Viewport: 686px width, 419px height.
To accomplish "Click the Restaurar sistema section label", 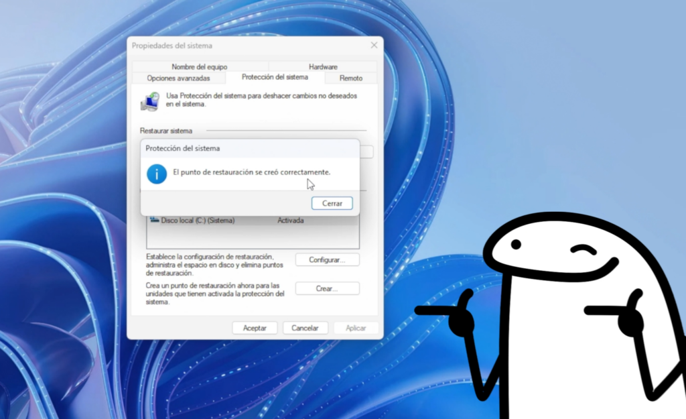I will pos(166,131).
